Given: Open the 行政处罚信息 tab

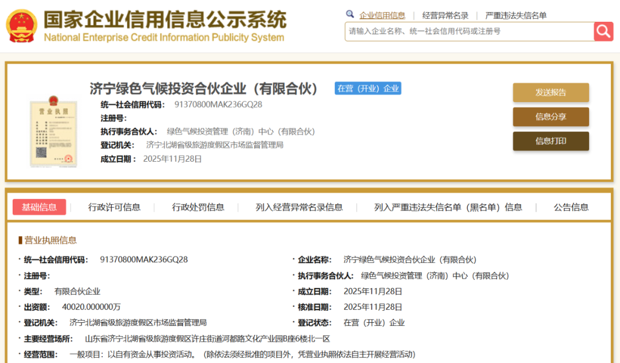Looking at the screenshot, I should tap(198, 208).
